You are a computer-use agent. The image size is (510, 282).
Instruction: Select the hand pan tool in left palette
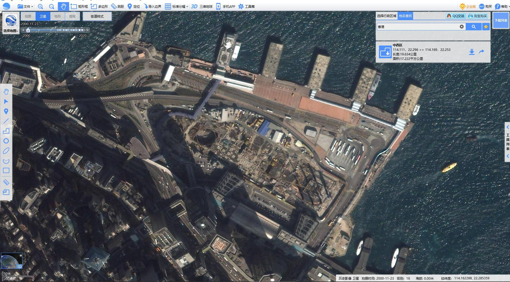[x=6, y=92]
